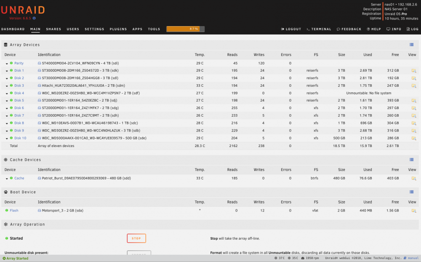This screenshot has width=421, height=262.
Task: Toggle Array Devices list view icon
Action: (412, 45)
